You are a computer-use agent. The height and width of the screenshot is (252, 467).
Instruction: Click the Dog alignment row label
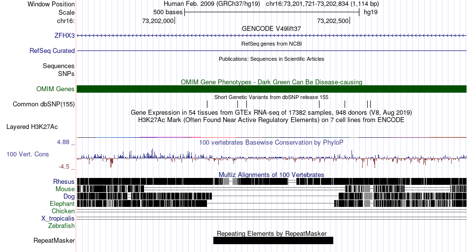(x=69, y=197)
